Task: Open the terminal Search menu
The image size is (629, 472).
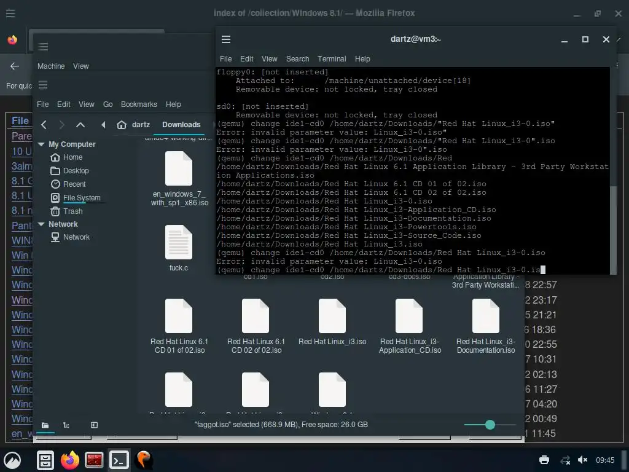Action: tap(297, 59)
